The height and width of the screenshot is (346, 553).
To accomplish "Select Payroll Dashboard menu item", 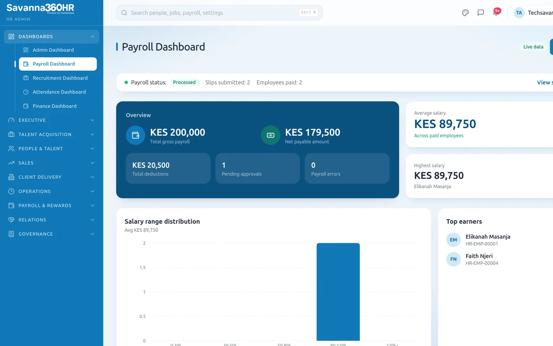I will [58, 64].
